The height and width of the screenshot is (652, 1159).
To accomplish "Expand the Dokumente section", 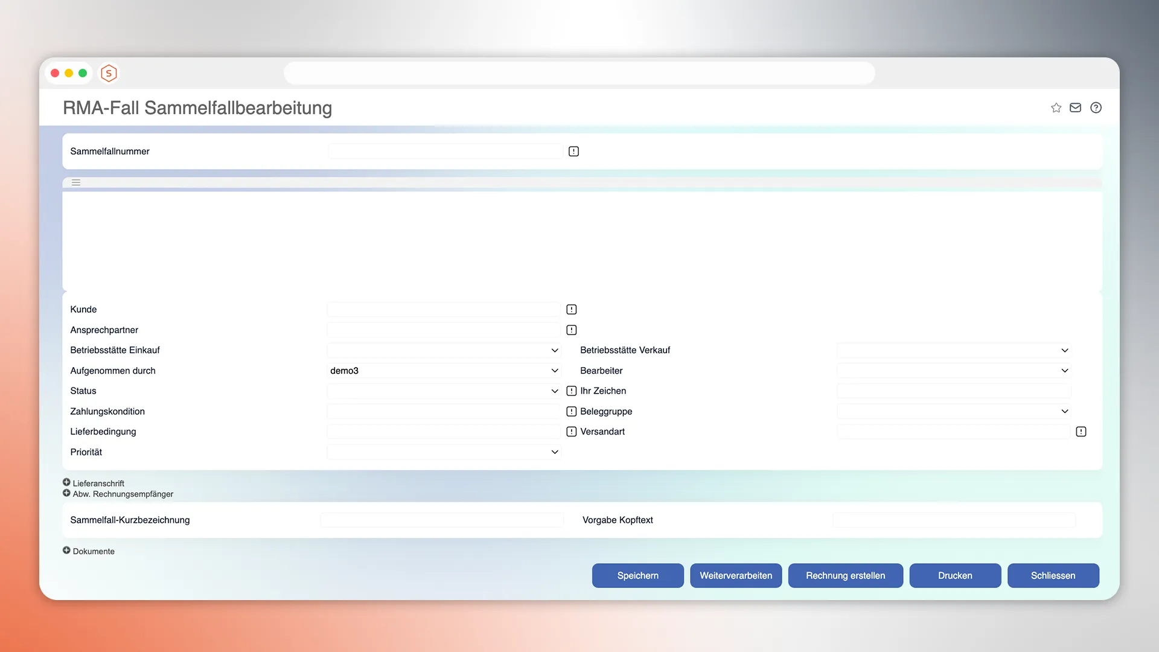I will coord(66,551).
